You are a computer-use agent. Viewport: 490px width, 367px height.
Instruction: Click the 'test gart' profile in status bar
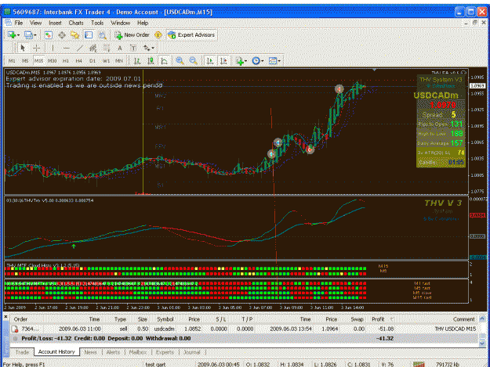pos(156,364)
